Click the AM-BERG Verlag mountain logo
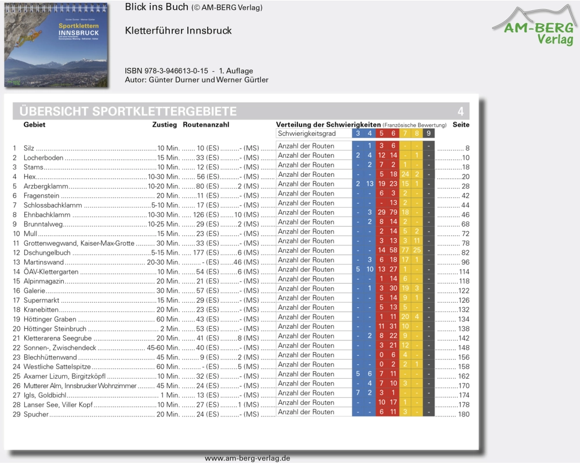The width and height of the screenshot is (580, 464). 533,26
